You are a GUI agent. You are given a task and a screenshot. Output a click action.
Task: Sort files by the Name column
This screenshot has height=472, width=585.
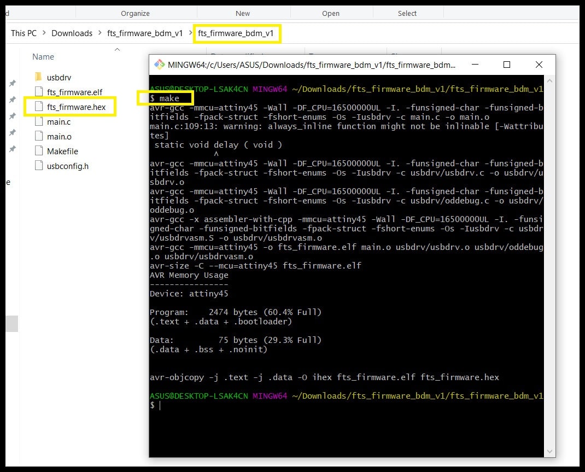pyautogui.click(x=43, y=57)
